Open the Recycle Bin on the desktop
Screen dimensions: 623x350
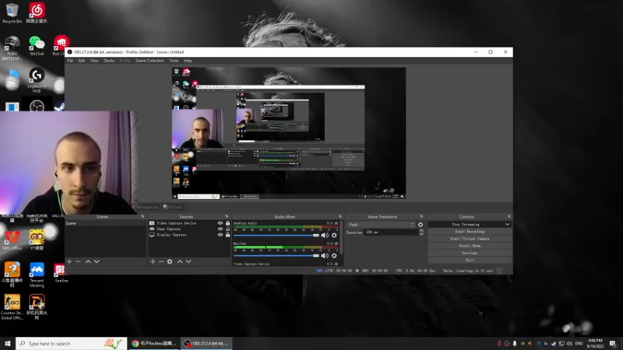tap(12, 13)
